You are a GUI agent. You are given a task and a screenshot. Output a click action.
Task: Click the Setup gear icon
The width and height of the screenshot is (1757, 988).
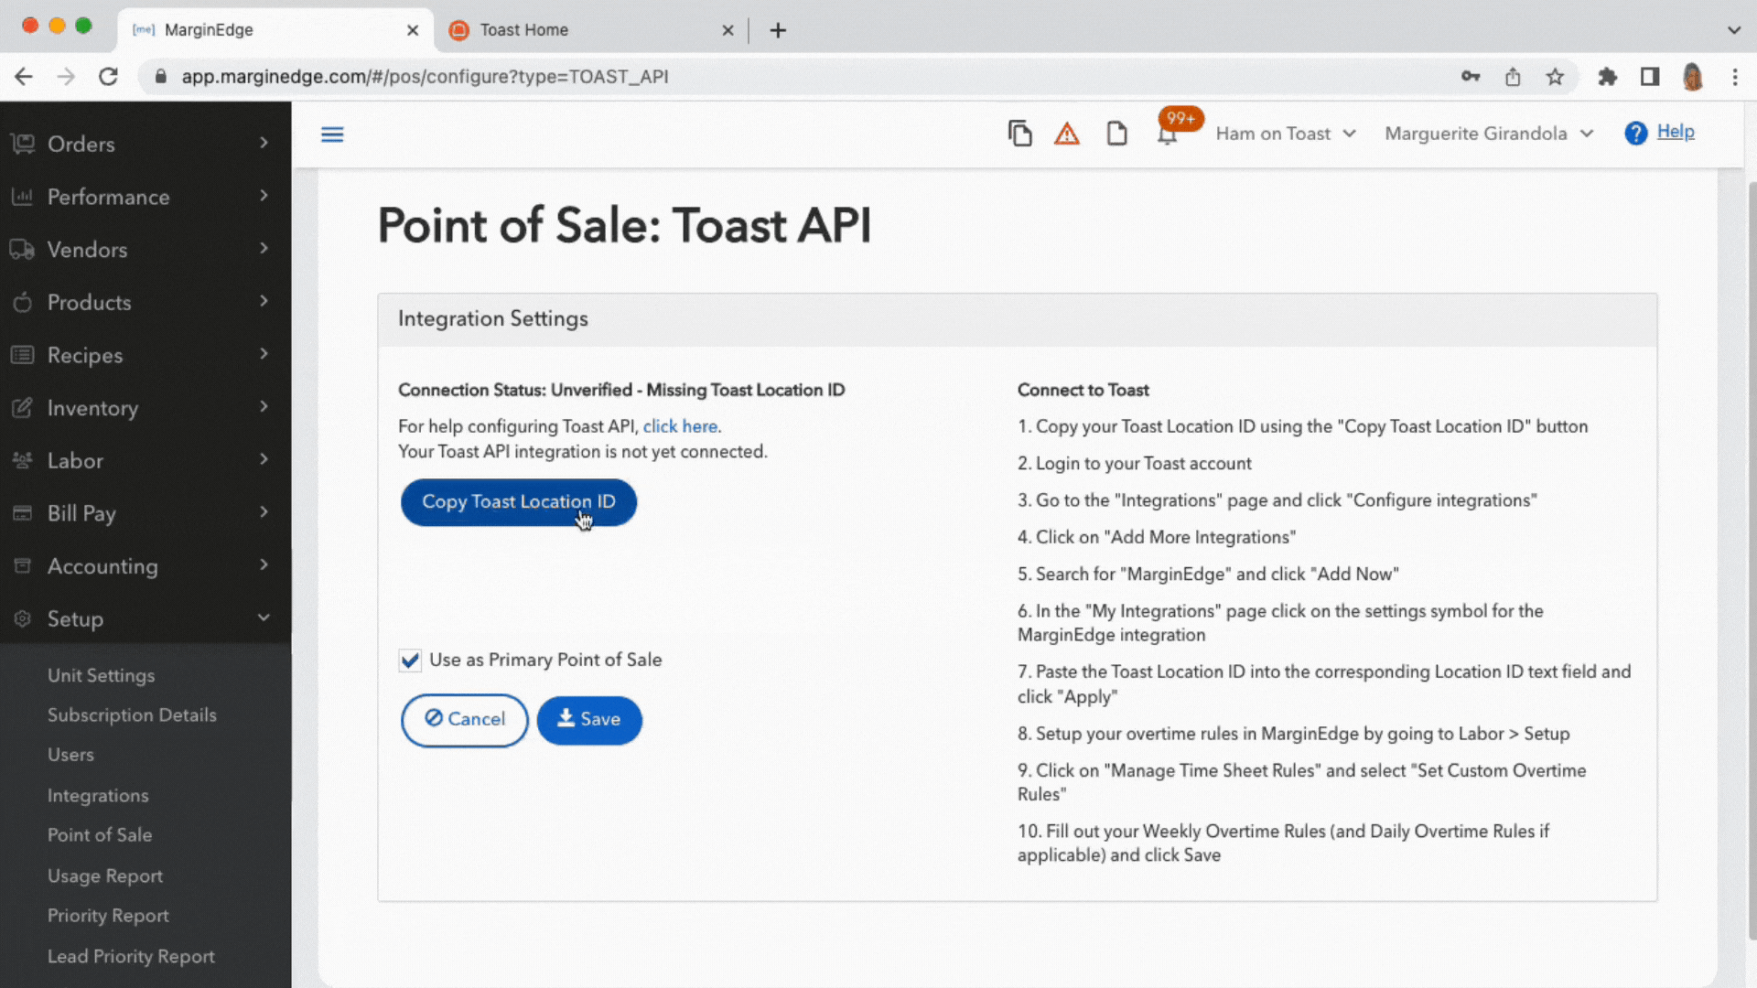[23, 618]
